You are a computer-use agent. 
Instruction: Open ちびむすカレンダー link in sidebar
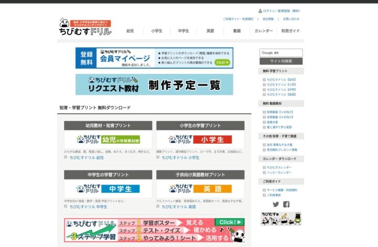pos(279,167)
